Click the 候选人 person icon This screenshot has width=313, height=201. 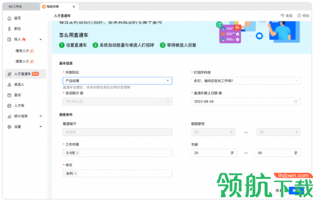tap(10, 85)
